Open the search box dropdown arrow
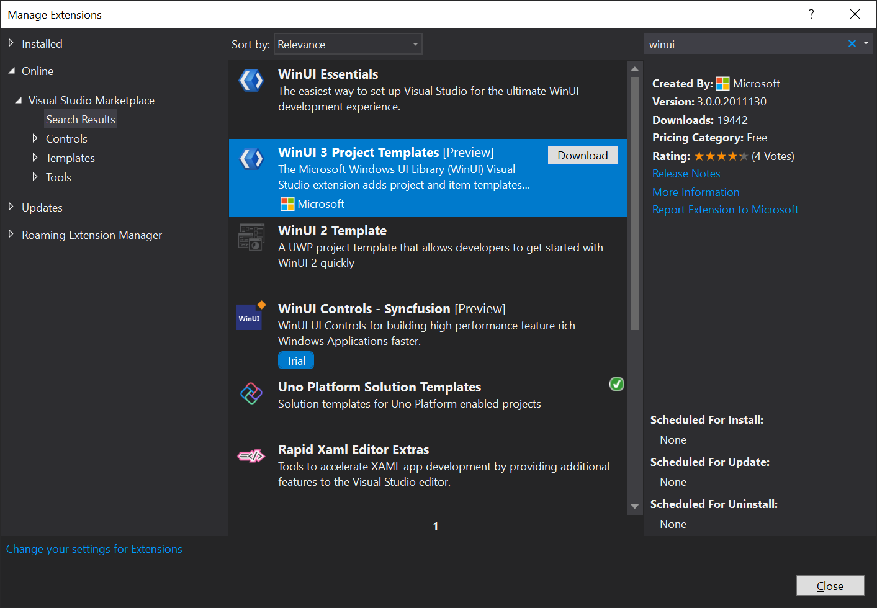This screenshot has width=877, height=608. point(866,43)
